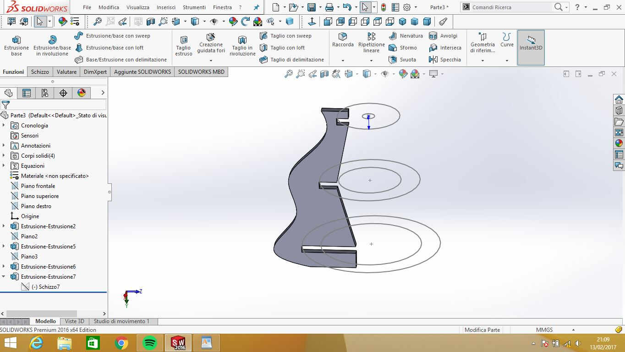Switch to Studio di movimento 1 tab
The height and width of the screenshot is (352, 625).
[121, 321]
